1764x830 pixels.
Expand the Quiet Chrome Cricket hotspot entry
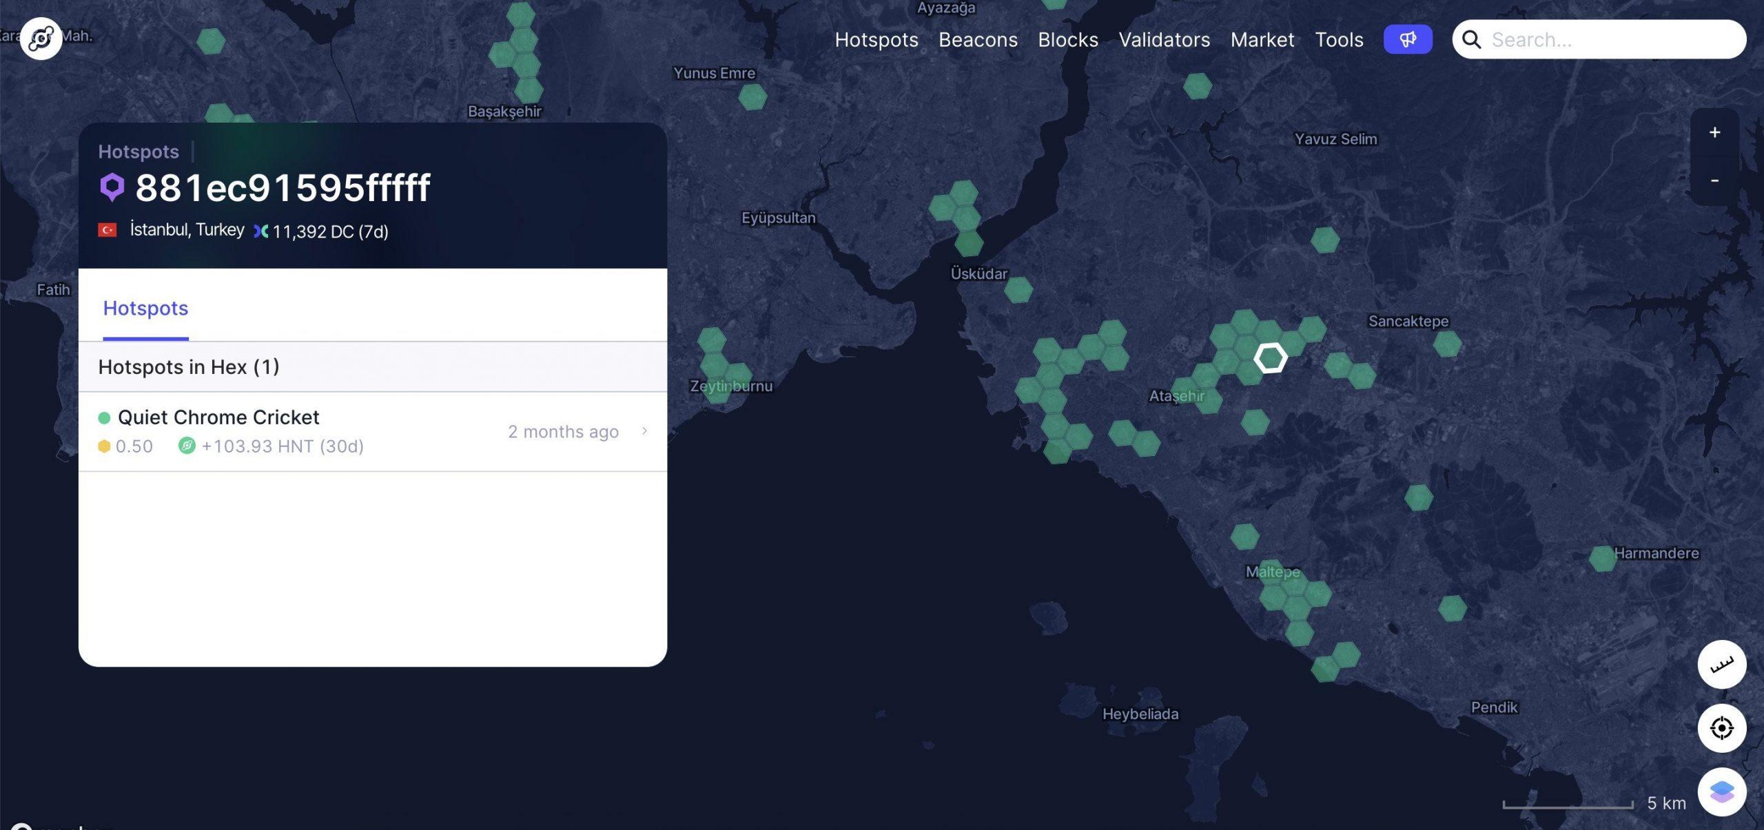pos(645,430)
